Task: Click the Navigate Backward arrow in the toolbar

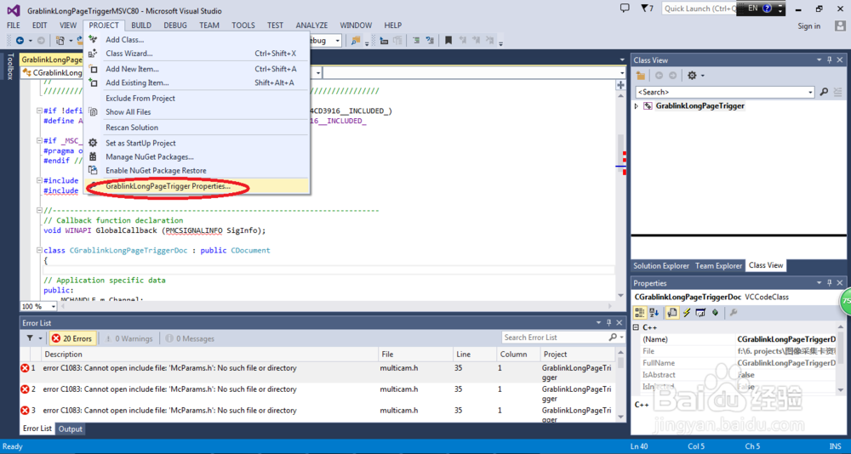Action: 20,41
